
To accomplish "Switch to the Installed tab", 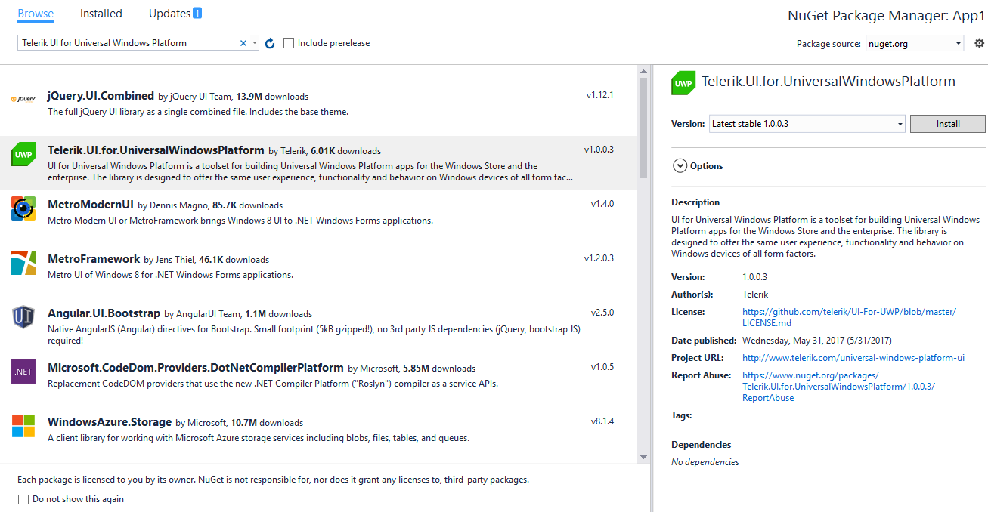I will pos(101,14).
